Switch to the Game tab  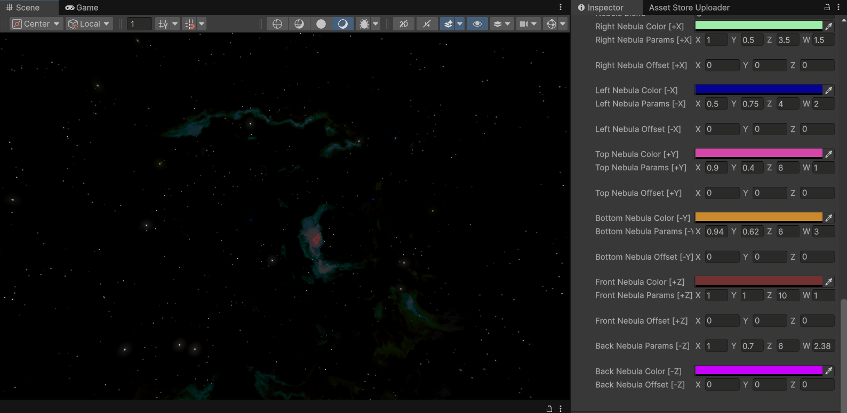(x=82, y=7)
